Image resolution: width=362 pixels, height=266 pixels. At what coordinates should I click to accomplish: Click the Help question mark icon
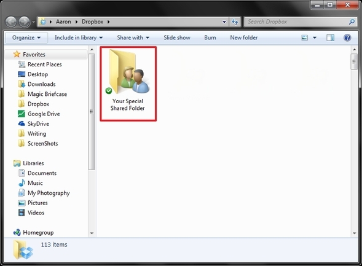point(347,37)
